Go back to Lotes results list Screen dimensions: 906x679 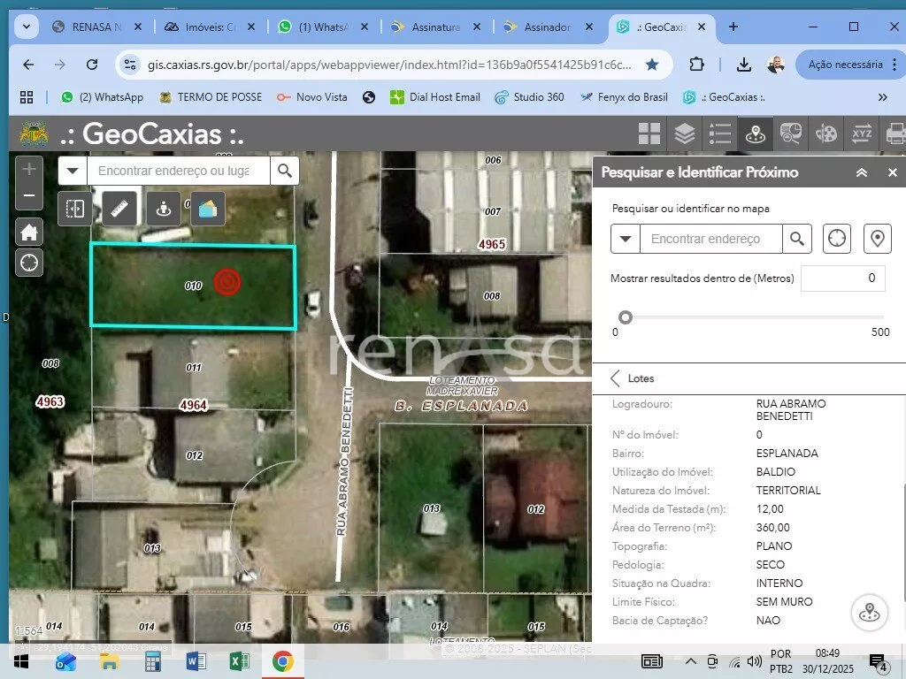point(616,378)
